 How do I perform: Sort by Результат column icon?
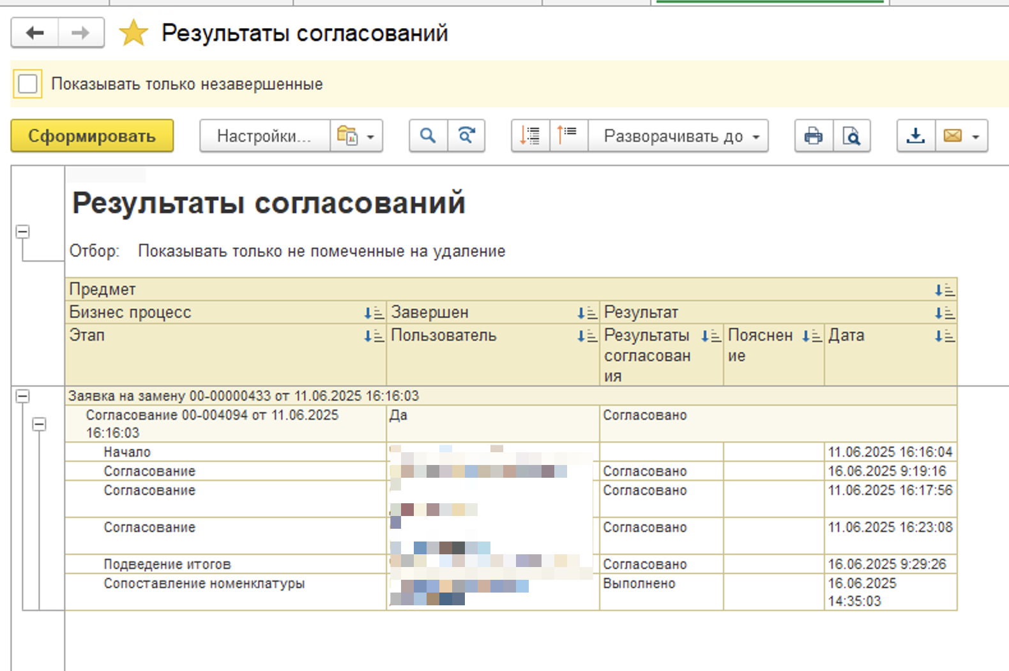pos(945,313)
